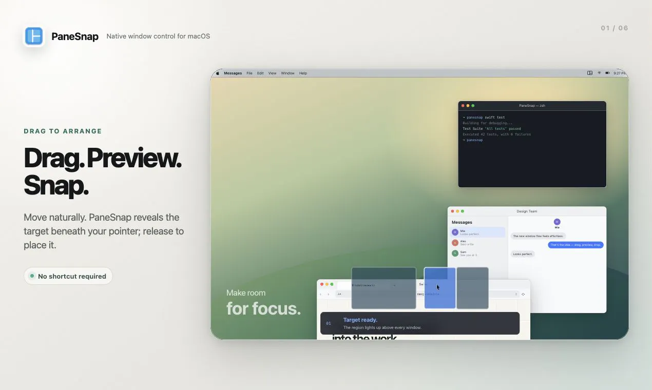Select the Mia conversation row

[x=478, y=232]
